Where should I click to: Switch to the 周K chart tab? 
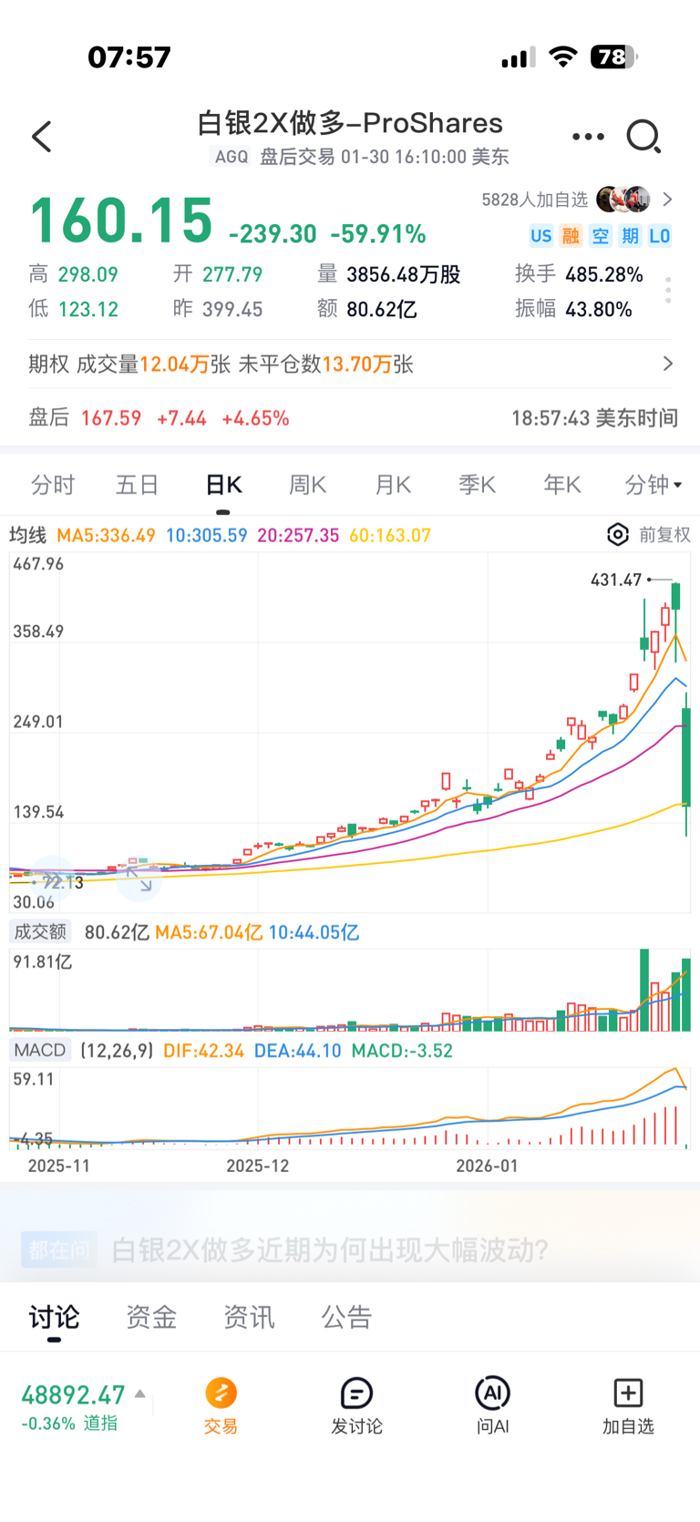[x=308, y=485]
